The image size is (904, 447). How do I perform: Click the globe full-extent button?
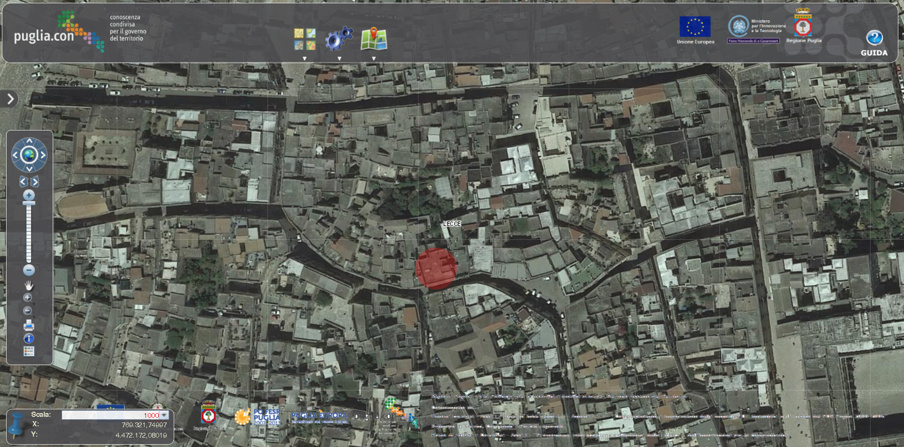pos(29,154)
